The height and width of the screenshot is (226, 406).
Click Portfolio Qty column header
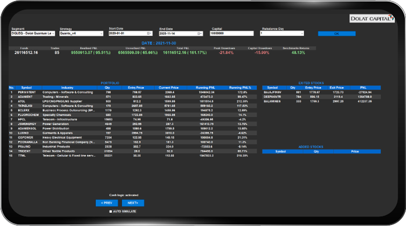[107, 88]
